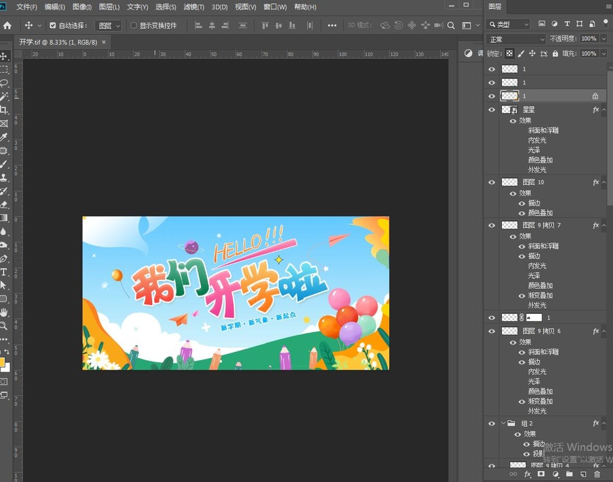The image size is (613, 482).
Task: Click the Home icon in options bar
Action: click(7, 25)
